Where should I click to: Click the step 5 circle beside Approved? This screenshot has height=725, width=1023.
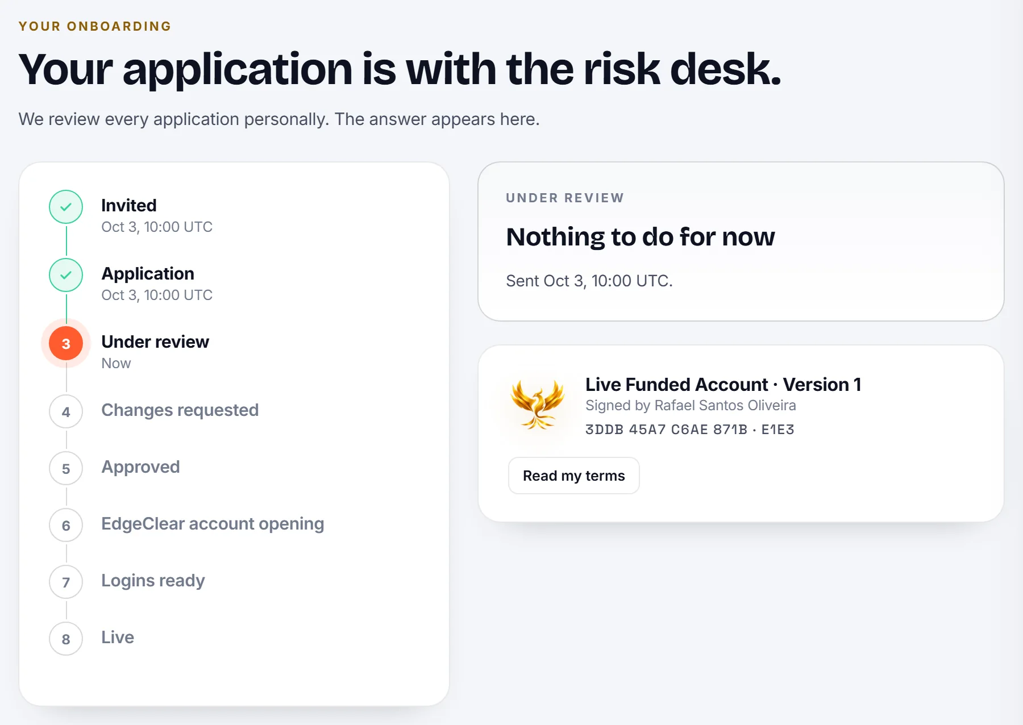tap(66, 468)
